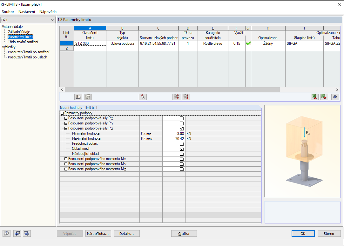The width and height of the screenshot is (344, 246).
Task: Collapse Posouzení podporové síly Pz row
Action: [x=66, y=128]
